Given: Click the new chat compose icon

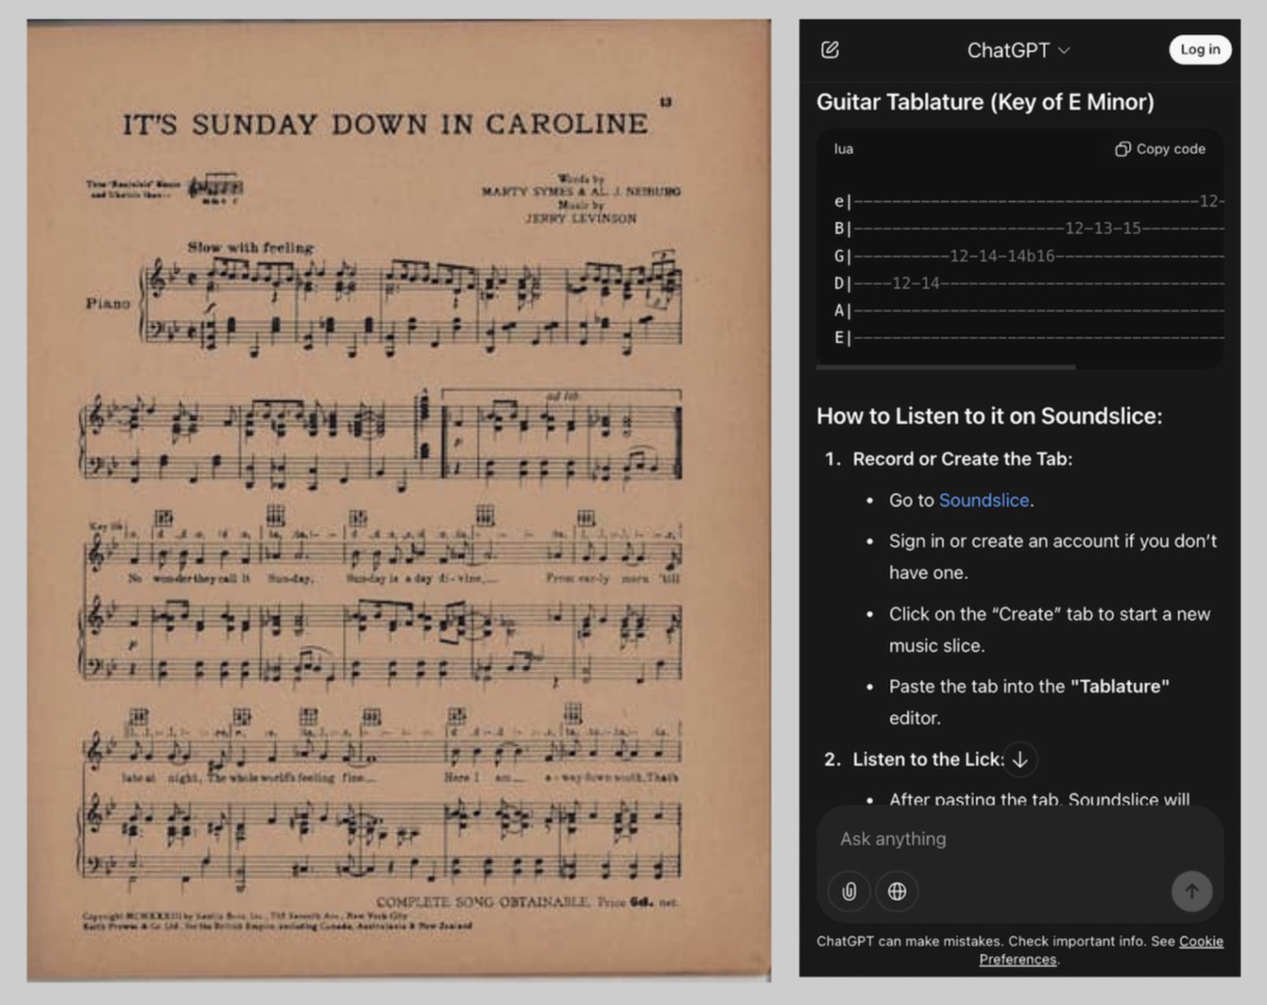Looking at the screenshot, I should pos(830,50).
